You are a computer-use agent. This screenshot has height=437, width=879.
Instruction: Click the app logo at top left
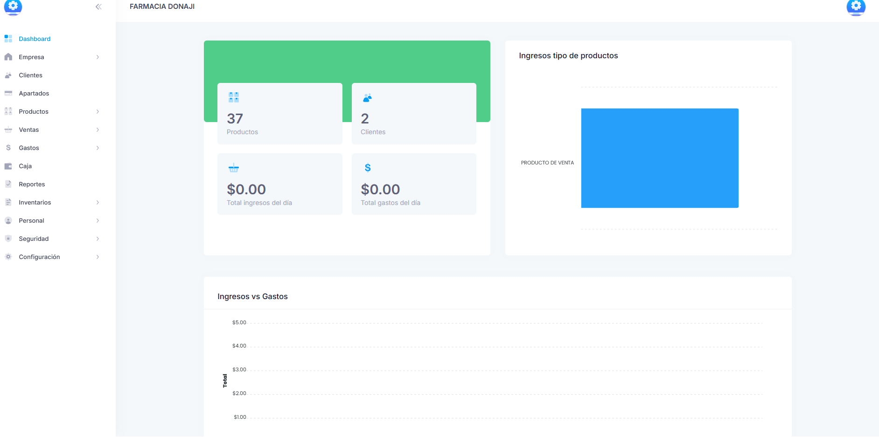click(x=13, y=7)
